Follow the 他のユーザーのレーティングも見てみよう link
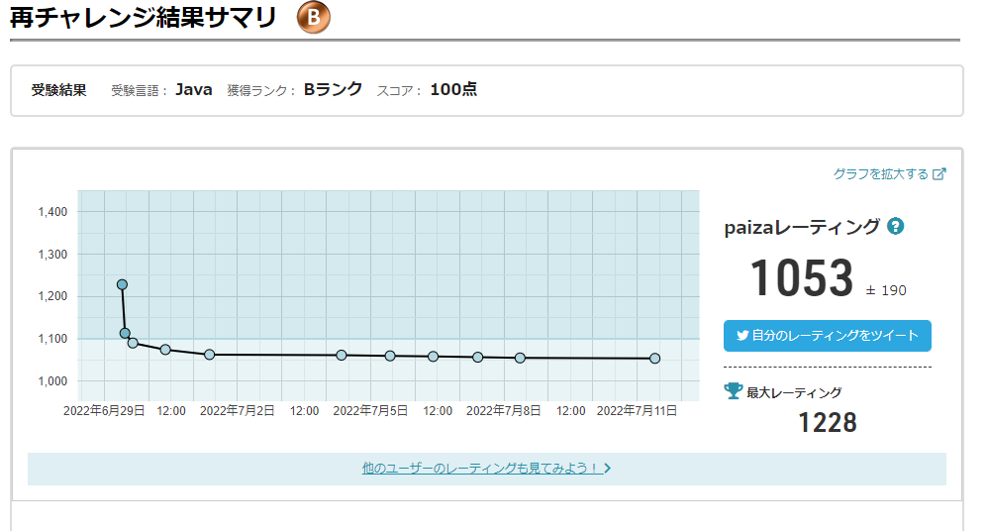 click(x=481, y=468)
